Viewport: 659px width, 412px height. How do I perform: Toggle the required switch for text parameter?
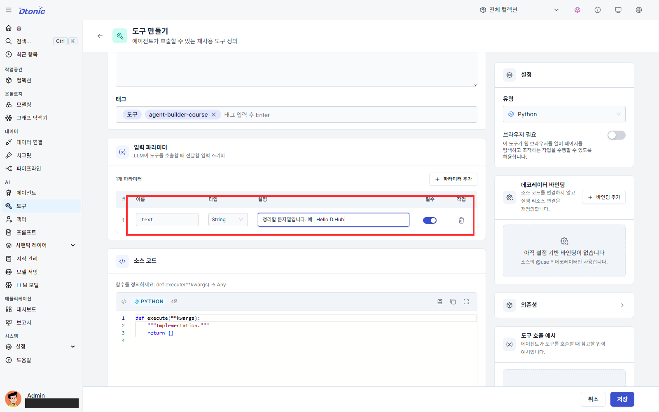click(x=430, y=220)
